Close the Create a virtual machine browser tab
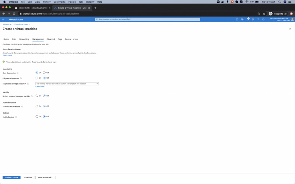Viewport: 295px width, 184px height. pyautogui.click(x=89, y=8)
